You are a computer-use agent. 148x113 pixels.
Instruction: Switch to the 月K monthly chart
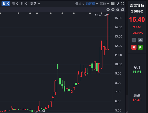coord(24,4)
